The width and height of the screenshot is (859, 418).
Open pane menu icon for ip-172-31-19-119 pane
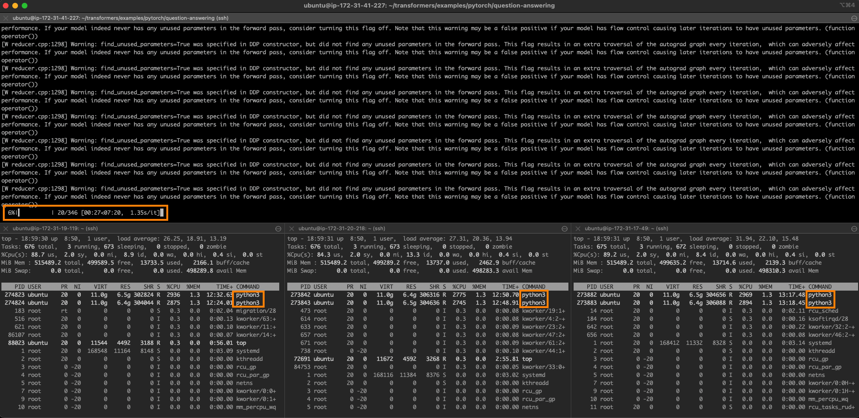coord(278,228)
